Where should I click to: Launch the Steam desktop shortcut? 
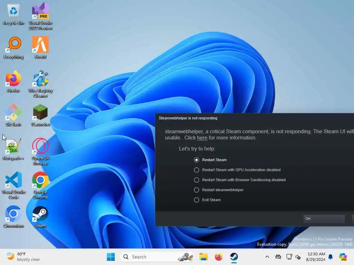[40, 217]
